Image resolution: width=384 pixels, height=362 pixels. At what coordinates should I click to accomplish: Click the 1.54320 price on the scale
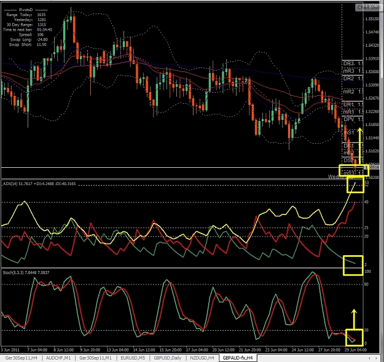pyautogui.click(x=372, y=45)
